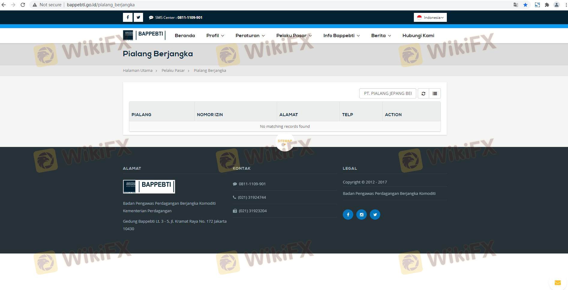This screenshot has width=568, height=290.
Task: Expand the Profil menu
Action: (x=215, y=36)
